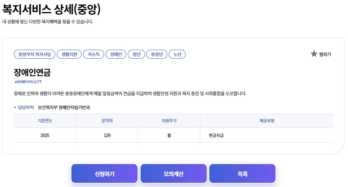This screenshot has width=348, height=187.
Task: Choose the 저소득 tag
Action: tap(93, 55)
